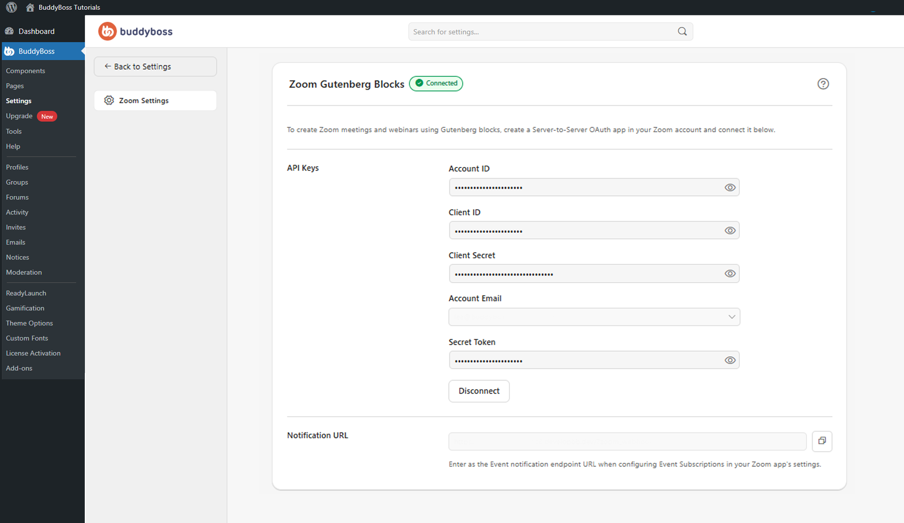Click the Disconnect button

point(479,391)
